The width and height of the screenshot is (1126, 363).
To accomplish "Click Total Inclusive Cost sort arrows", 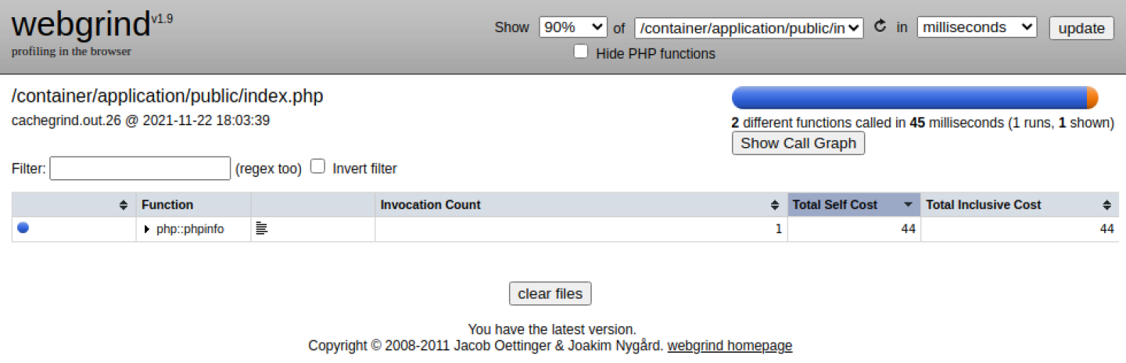I will coord(1106,205).
